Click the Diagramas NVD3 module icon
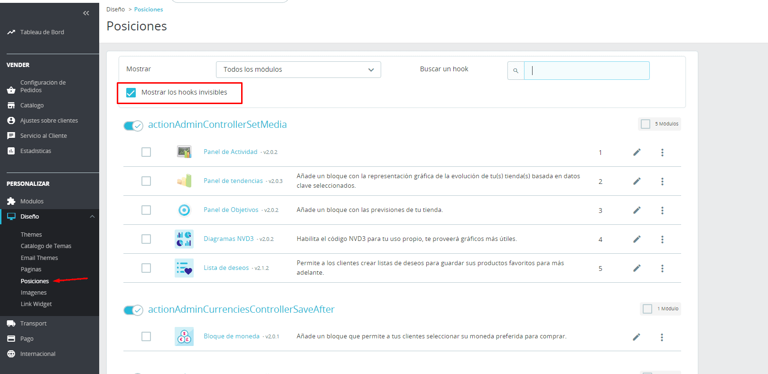The width and height of the screenshot is (768, 374). (x=184, y=239)
